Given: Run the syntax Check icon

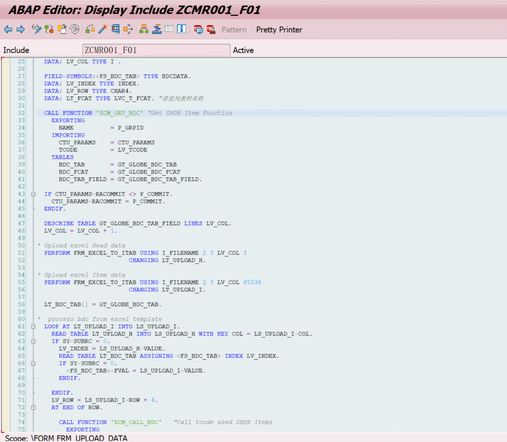Looking at the screenshot, I should pyautogui.click(x=90, y=30).
